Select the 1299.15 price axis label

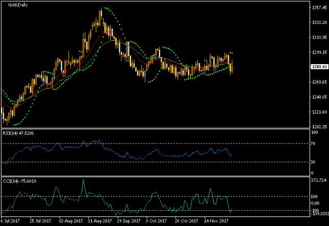click(319, 52)
